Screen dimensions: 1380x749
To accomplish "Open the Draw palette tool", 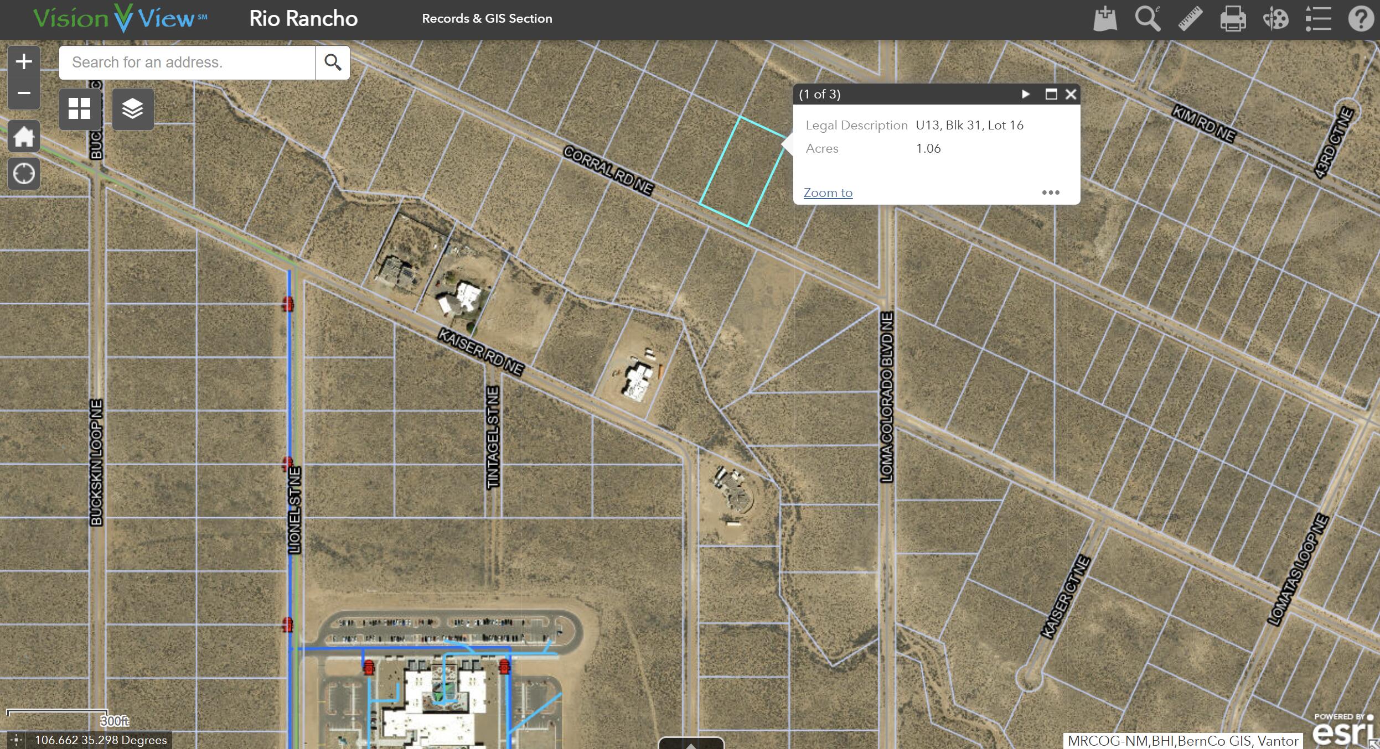I will tap(1275, 19).
